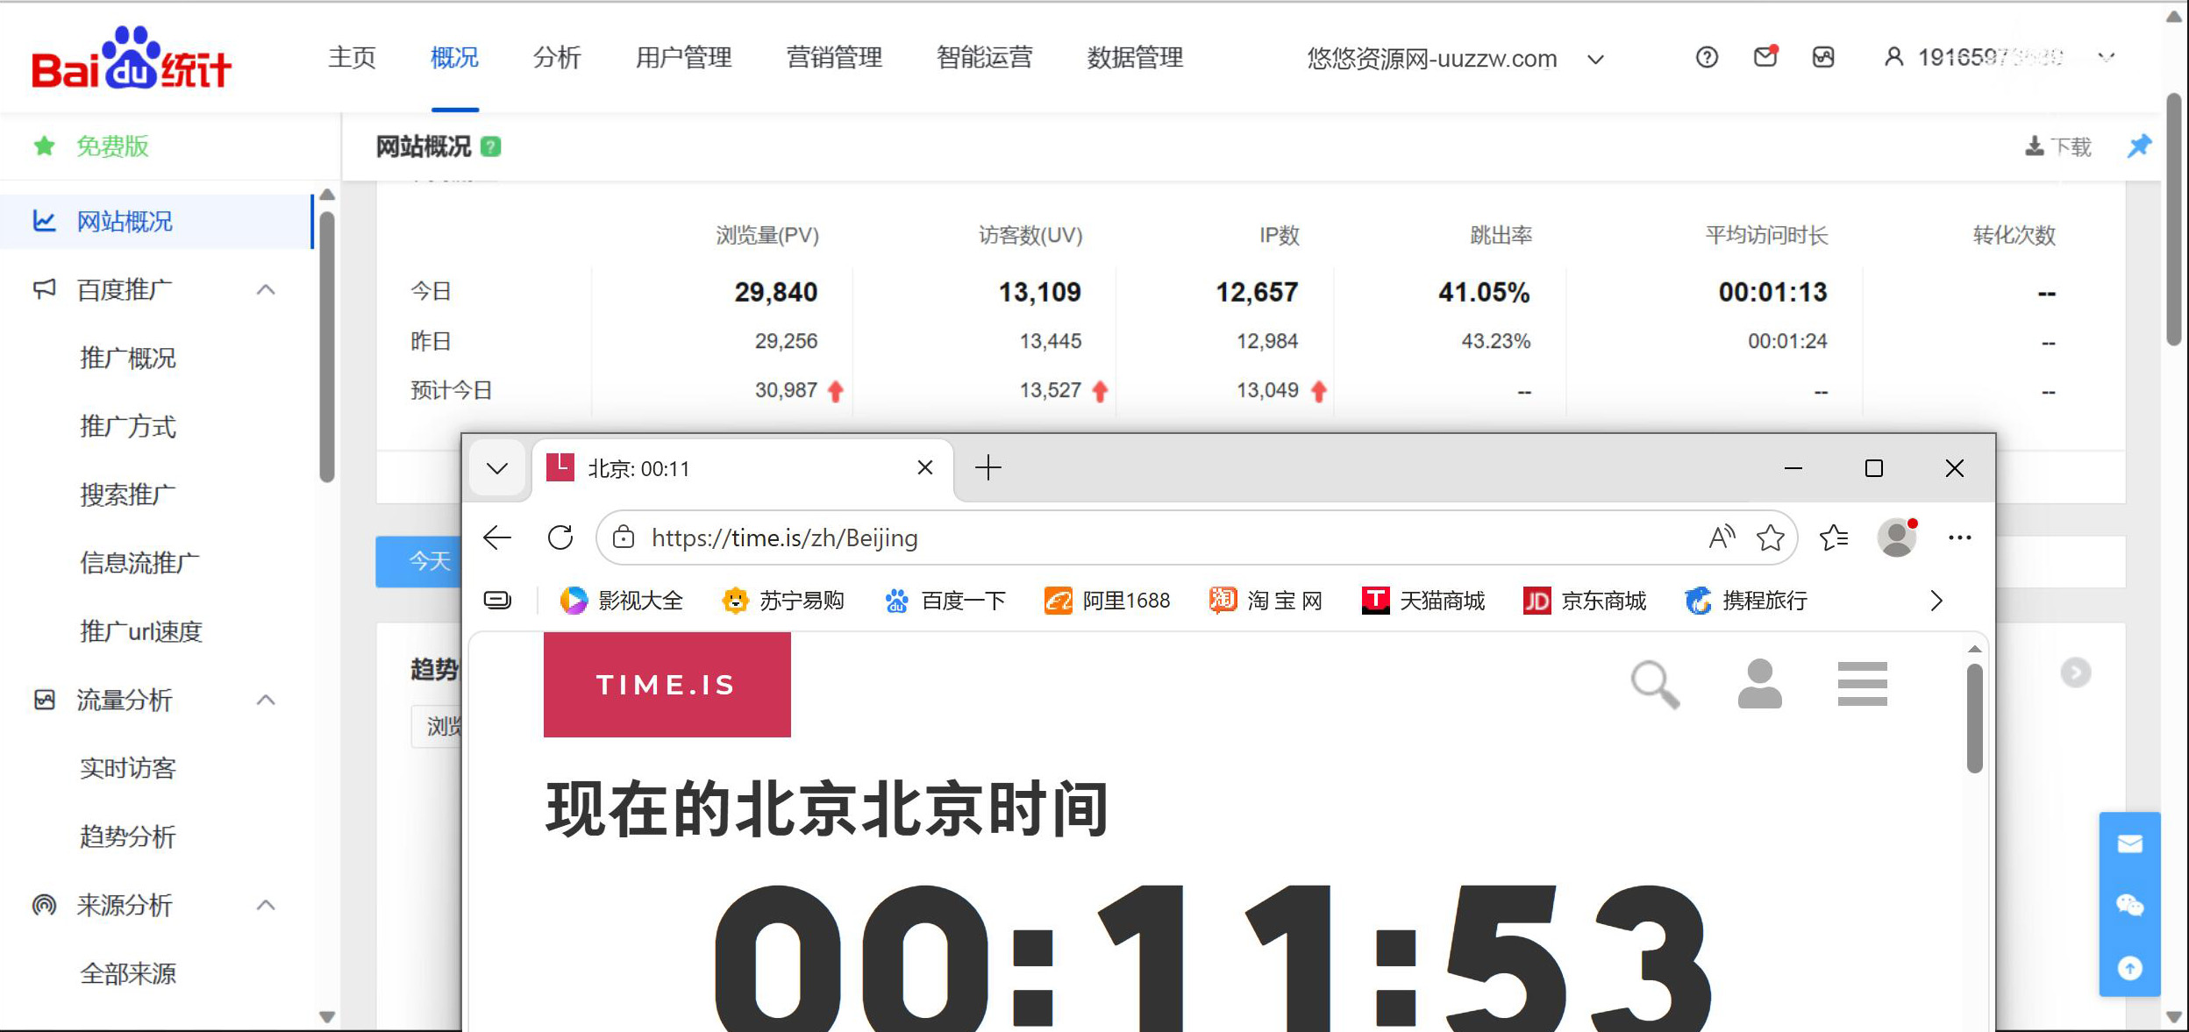Switch to the 分析 top navigation tab
Image resolution: width=2189 pixels, height=1032 pixels.
(x=556, y=58)
